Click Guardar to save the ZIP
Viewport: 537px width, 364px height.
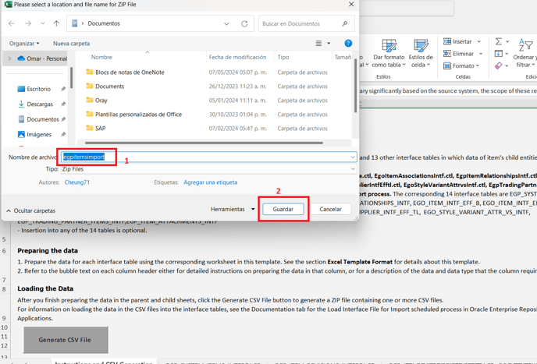click(283, 209)
